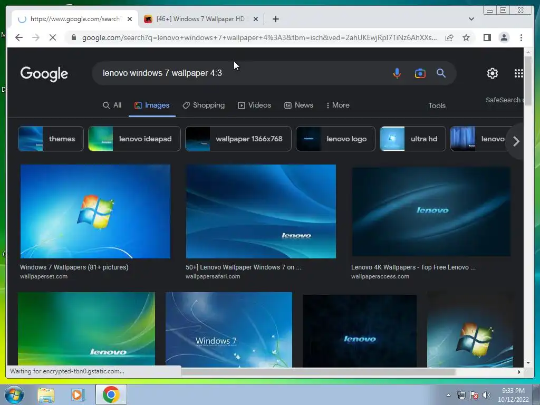This screenshot has height=405, width=540.
Task: Close the Google search tab
Action: pos(130,19)
